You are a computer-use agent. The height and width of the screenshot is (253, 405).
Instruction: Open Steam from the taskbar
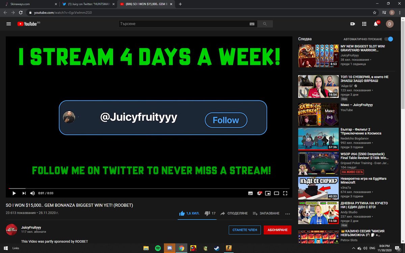click(x=216, y=248)
